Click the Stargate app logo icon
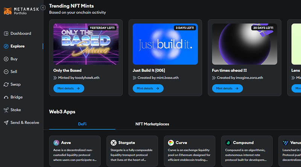 point(114,143)
